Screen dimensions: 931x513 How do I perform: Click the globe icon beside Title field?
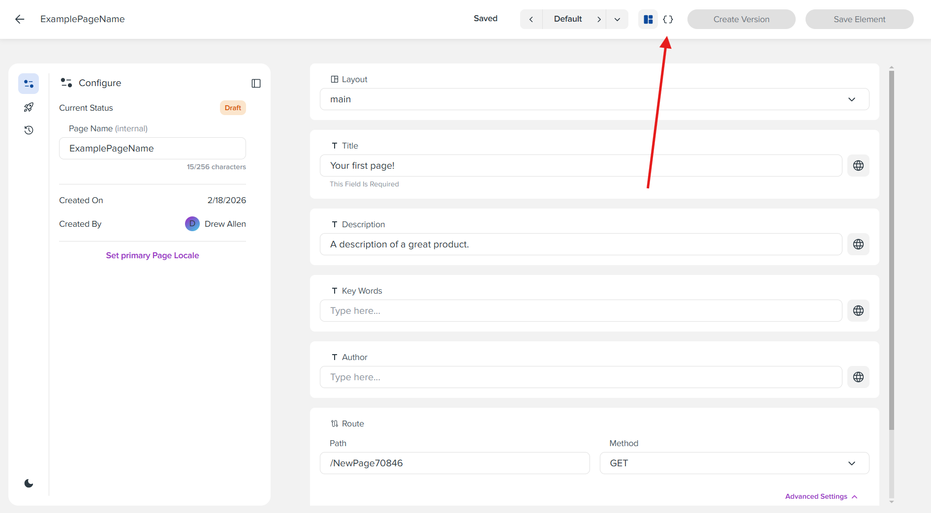[858, 165]
